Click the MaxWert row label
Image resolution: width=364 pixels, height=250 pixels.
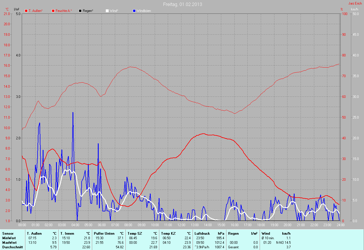(x=9, y=243)
